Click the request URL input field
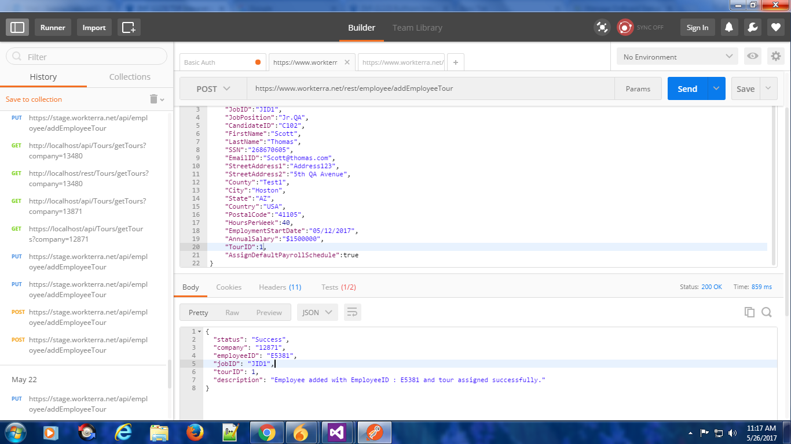The height and width of the screenshot is (444, 791). click(x=429, y=88)
